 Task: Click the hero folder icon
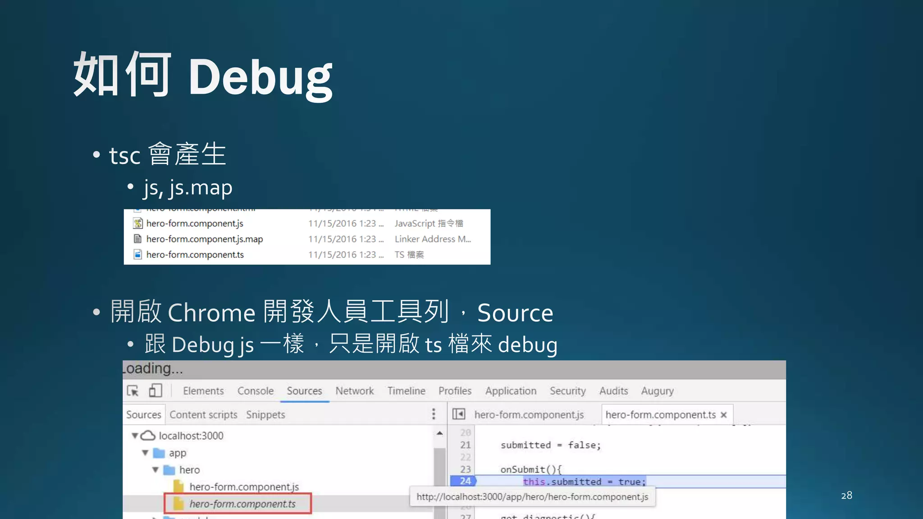pyautogui.click(x=169, y=470)
